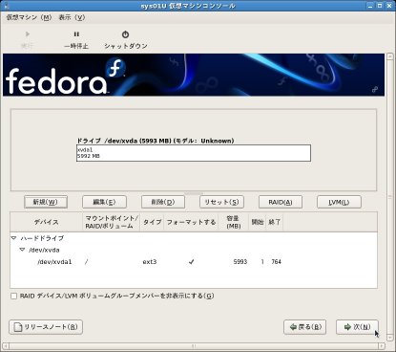Viewport: 396px width, 352px height.
Task: Click the vertical scrollbar up arrow
Action: point(390,56)
